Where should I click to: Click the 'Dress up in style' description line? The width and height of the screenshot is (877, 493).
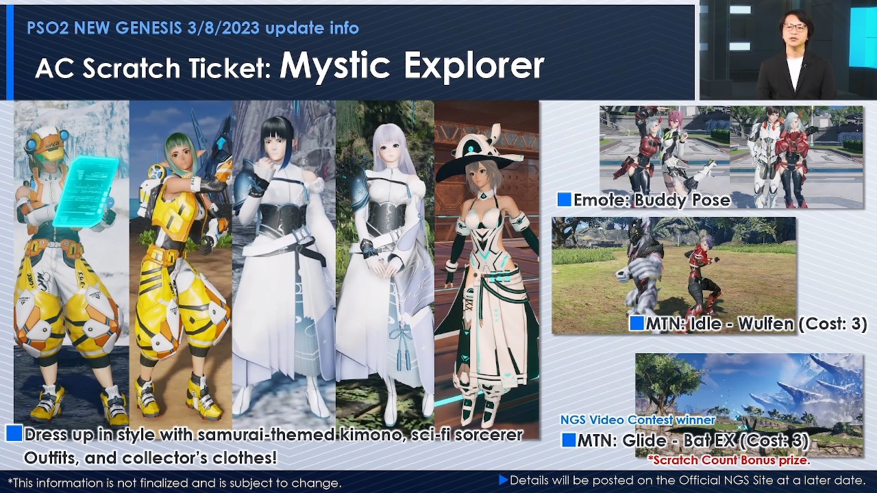coord(273,434)
